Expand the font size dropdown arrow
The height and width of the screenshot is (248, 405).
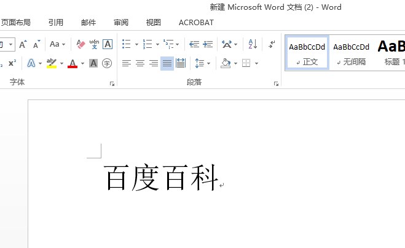point(11,44)
